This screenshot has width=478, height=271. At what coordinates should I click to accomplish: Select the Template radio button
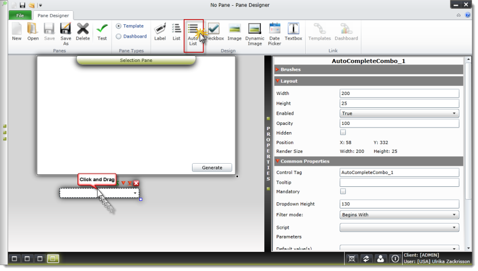(118, 26)
